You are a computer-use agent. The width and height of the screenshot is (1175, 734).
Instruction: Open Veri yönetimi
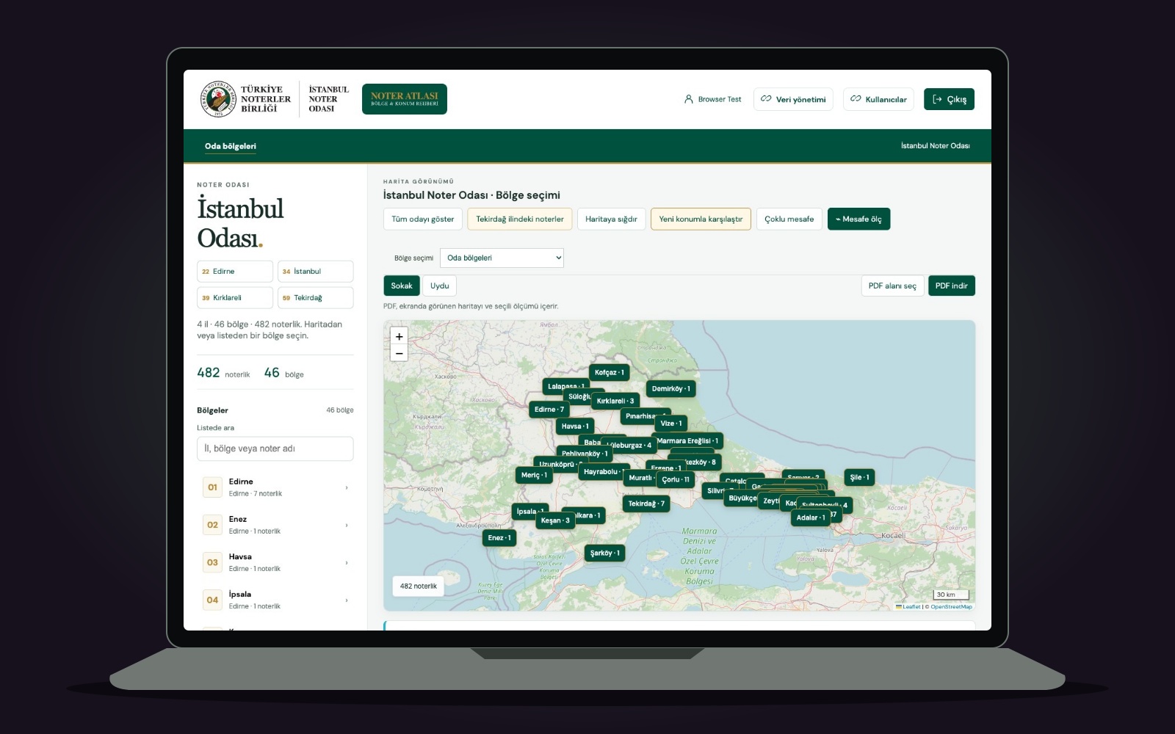[793, 99]
